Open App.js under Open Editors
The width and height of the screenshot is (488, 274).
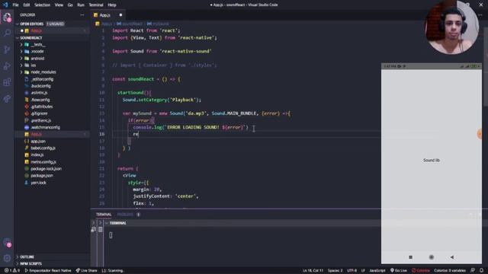coord(52,30)
